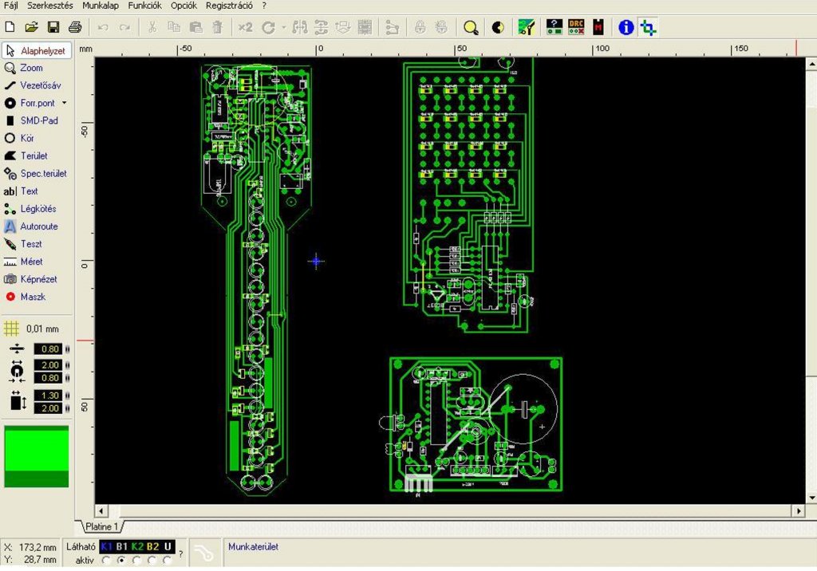Duplicate selection using the x2 icon
Image resolution: width=817 pixels, height=571 pixels.
tap(245, 27)
